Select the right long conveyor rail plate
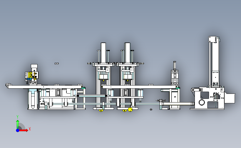 (139, 87)
